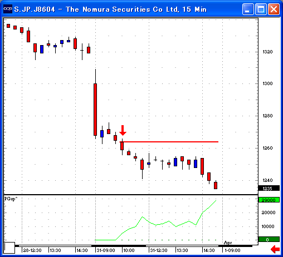
Task: Click the green 29000 value label
Action: click(x=269, y=200)
